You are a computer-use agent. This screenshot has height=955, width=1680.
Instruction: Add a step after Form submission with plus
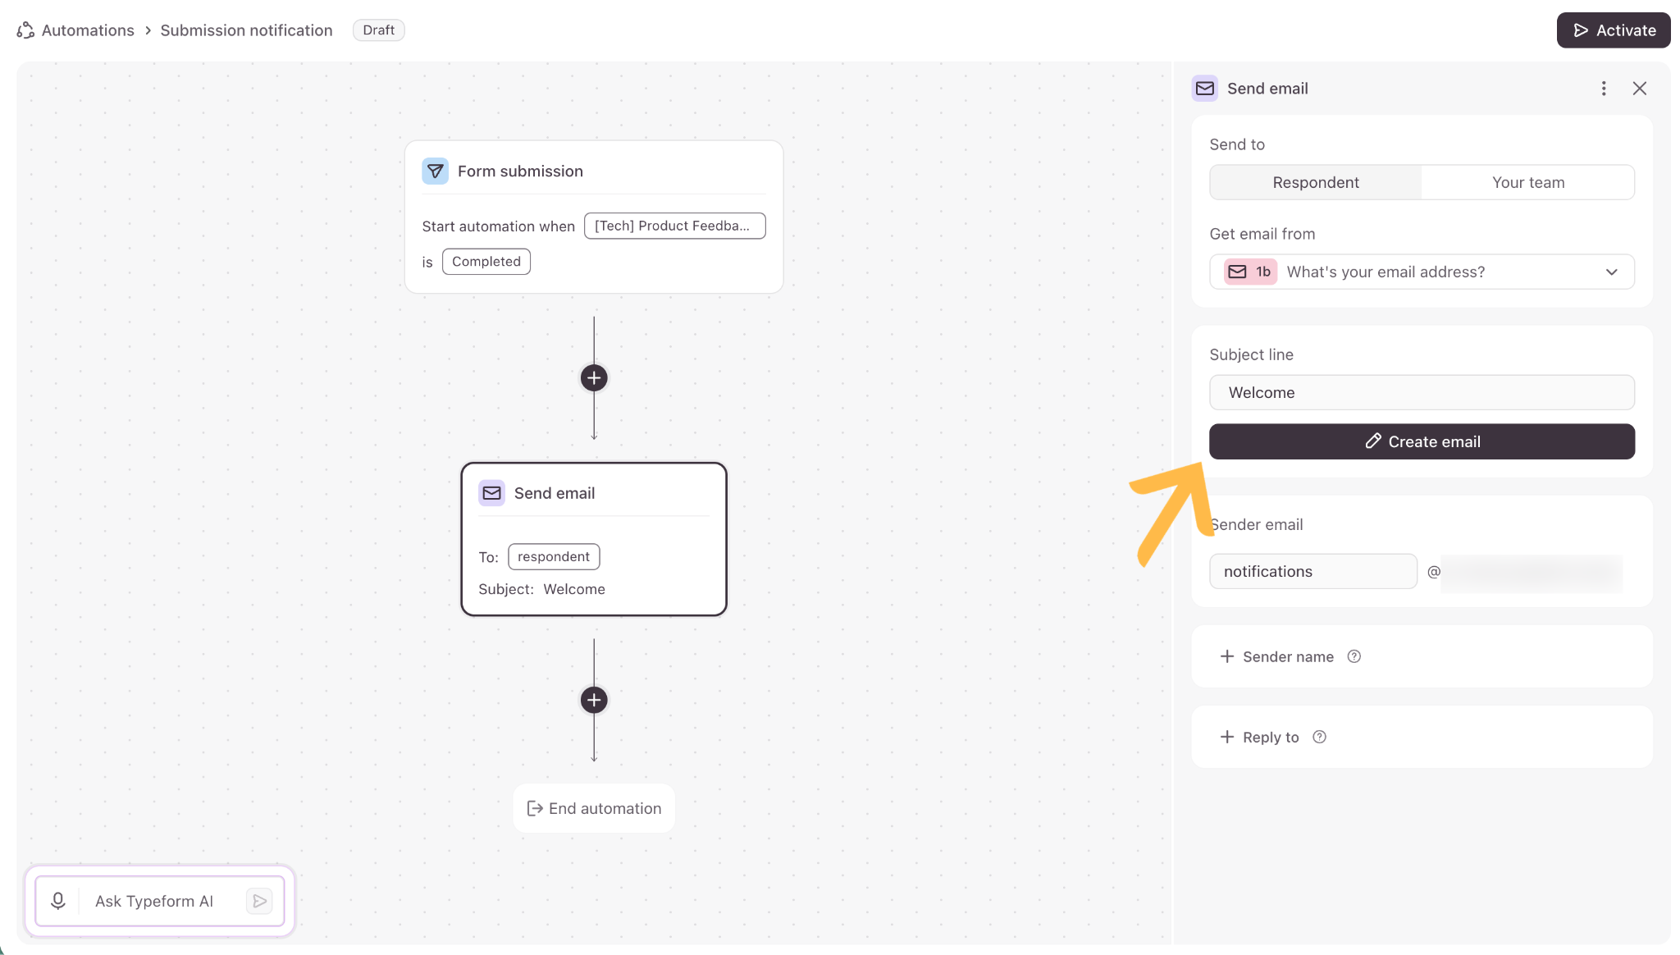[594, 378]
